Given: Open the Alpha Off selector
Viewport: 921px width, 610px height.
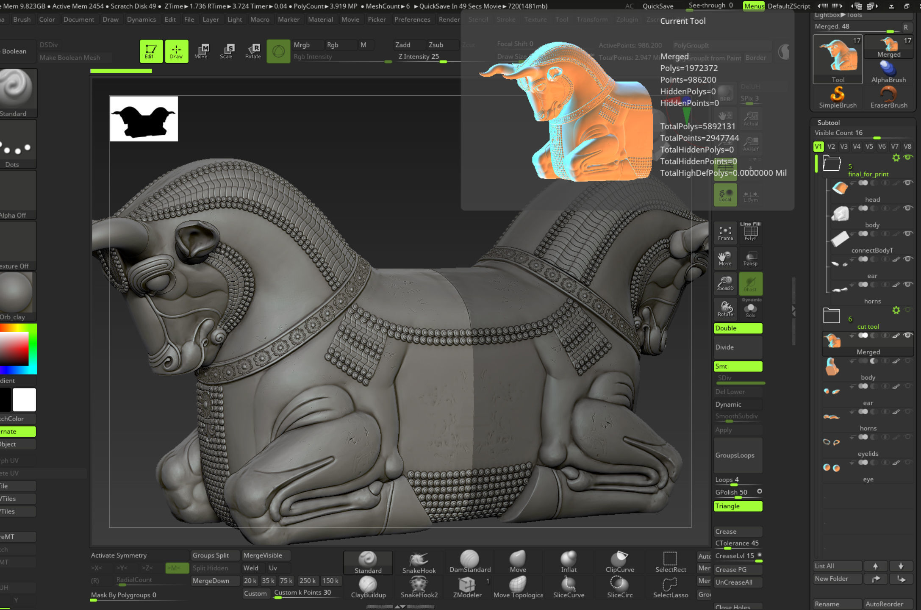Looking at the screenshot, I should point(18,195).
